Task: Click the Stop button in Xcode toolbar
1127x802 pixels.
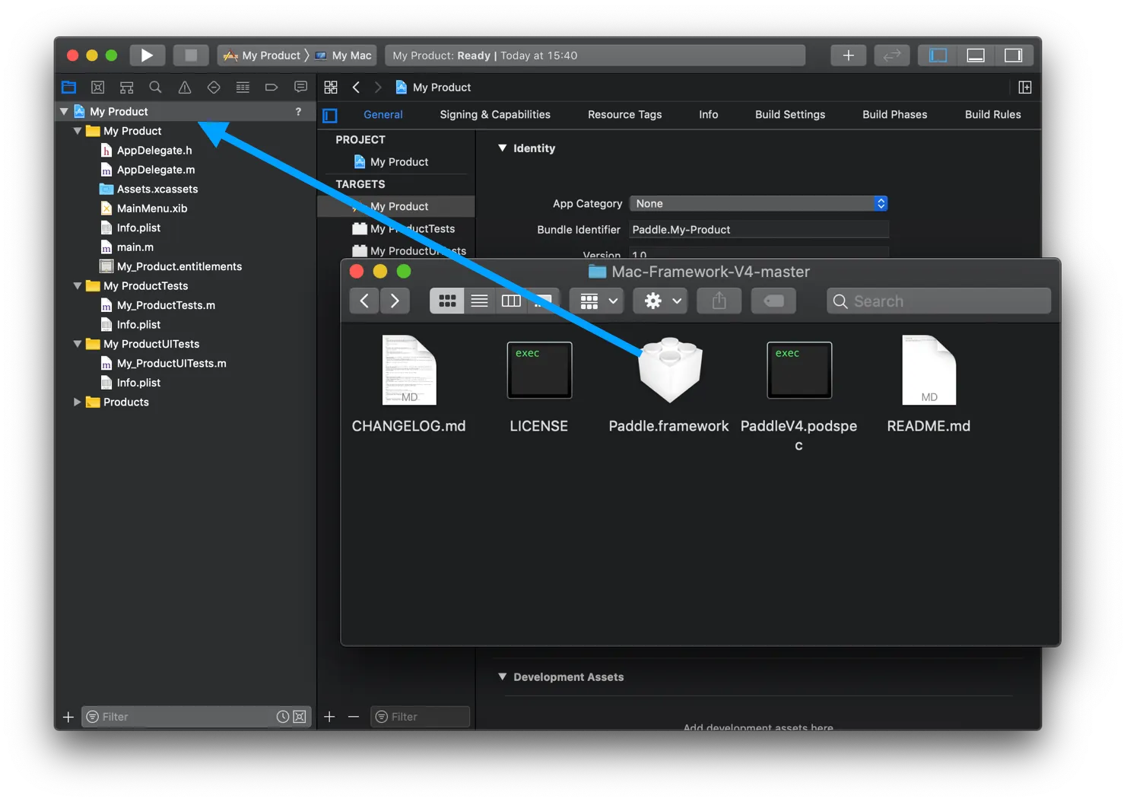Action: [x=191, y=56]
